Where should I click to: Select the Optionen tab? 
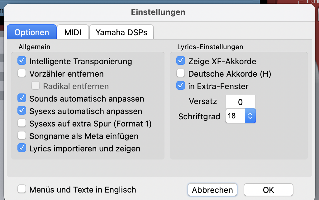pyautogui.click(x=31, y=32)
